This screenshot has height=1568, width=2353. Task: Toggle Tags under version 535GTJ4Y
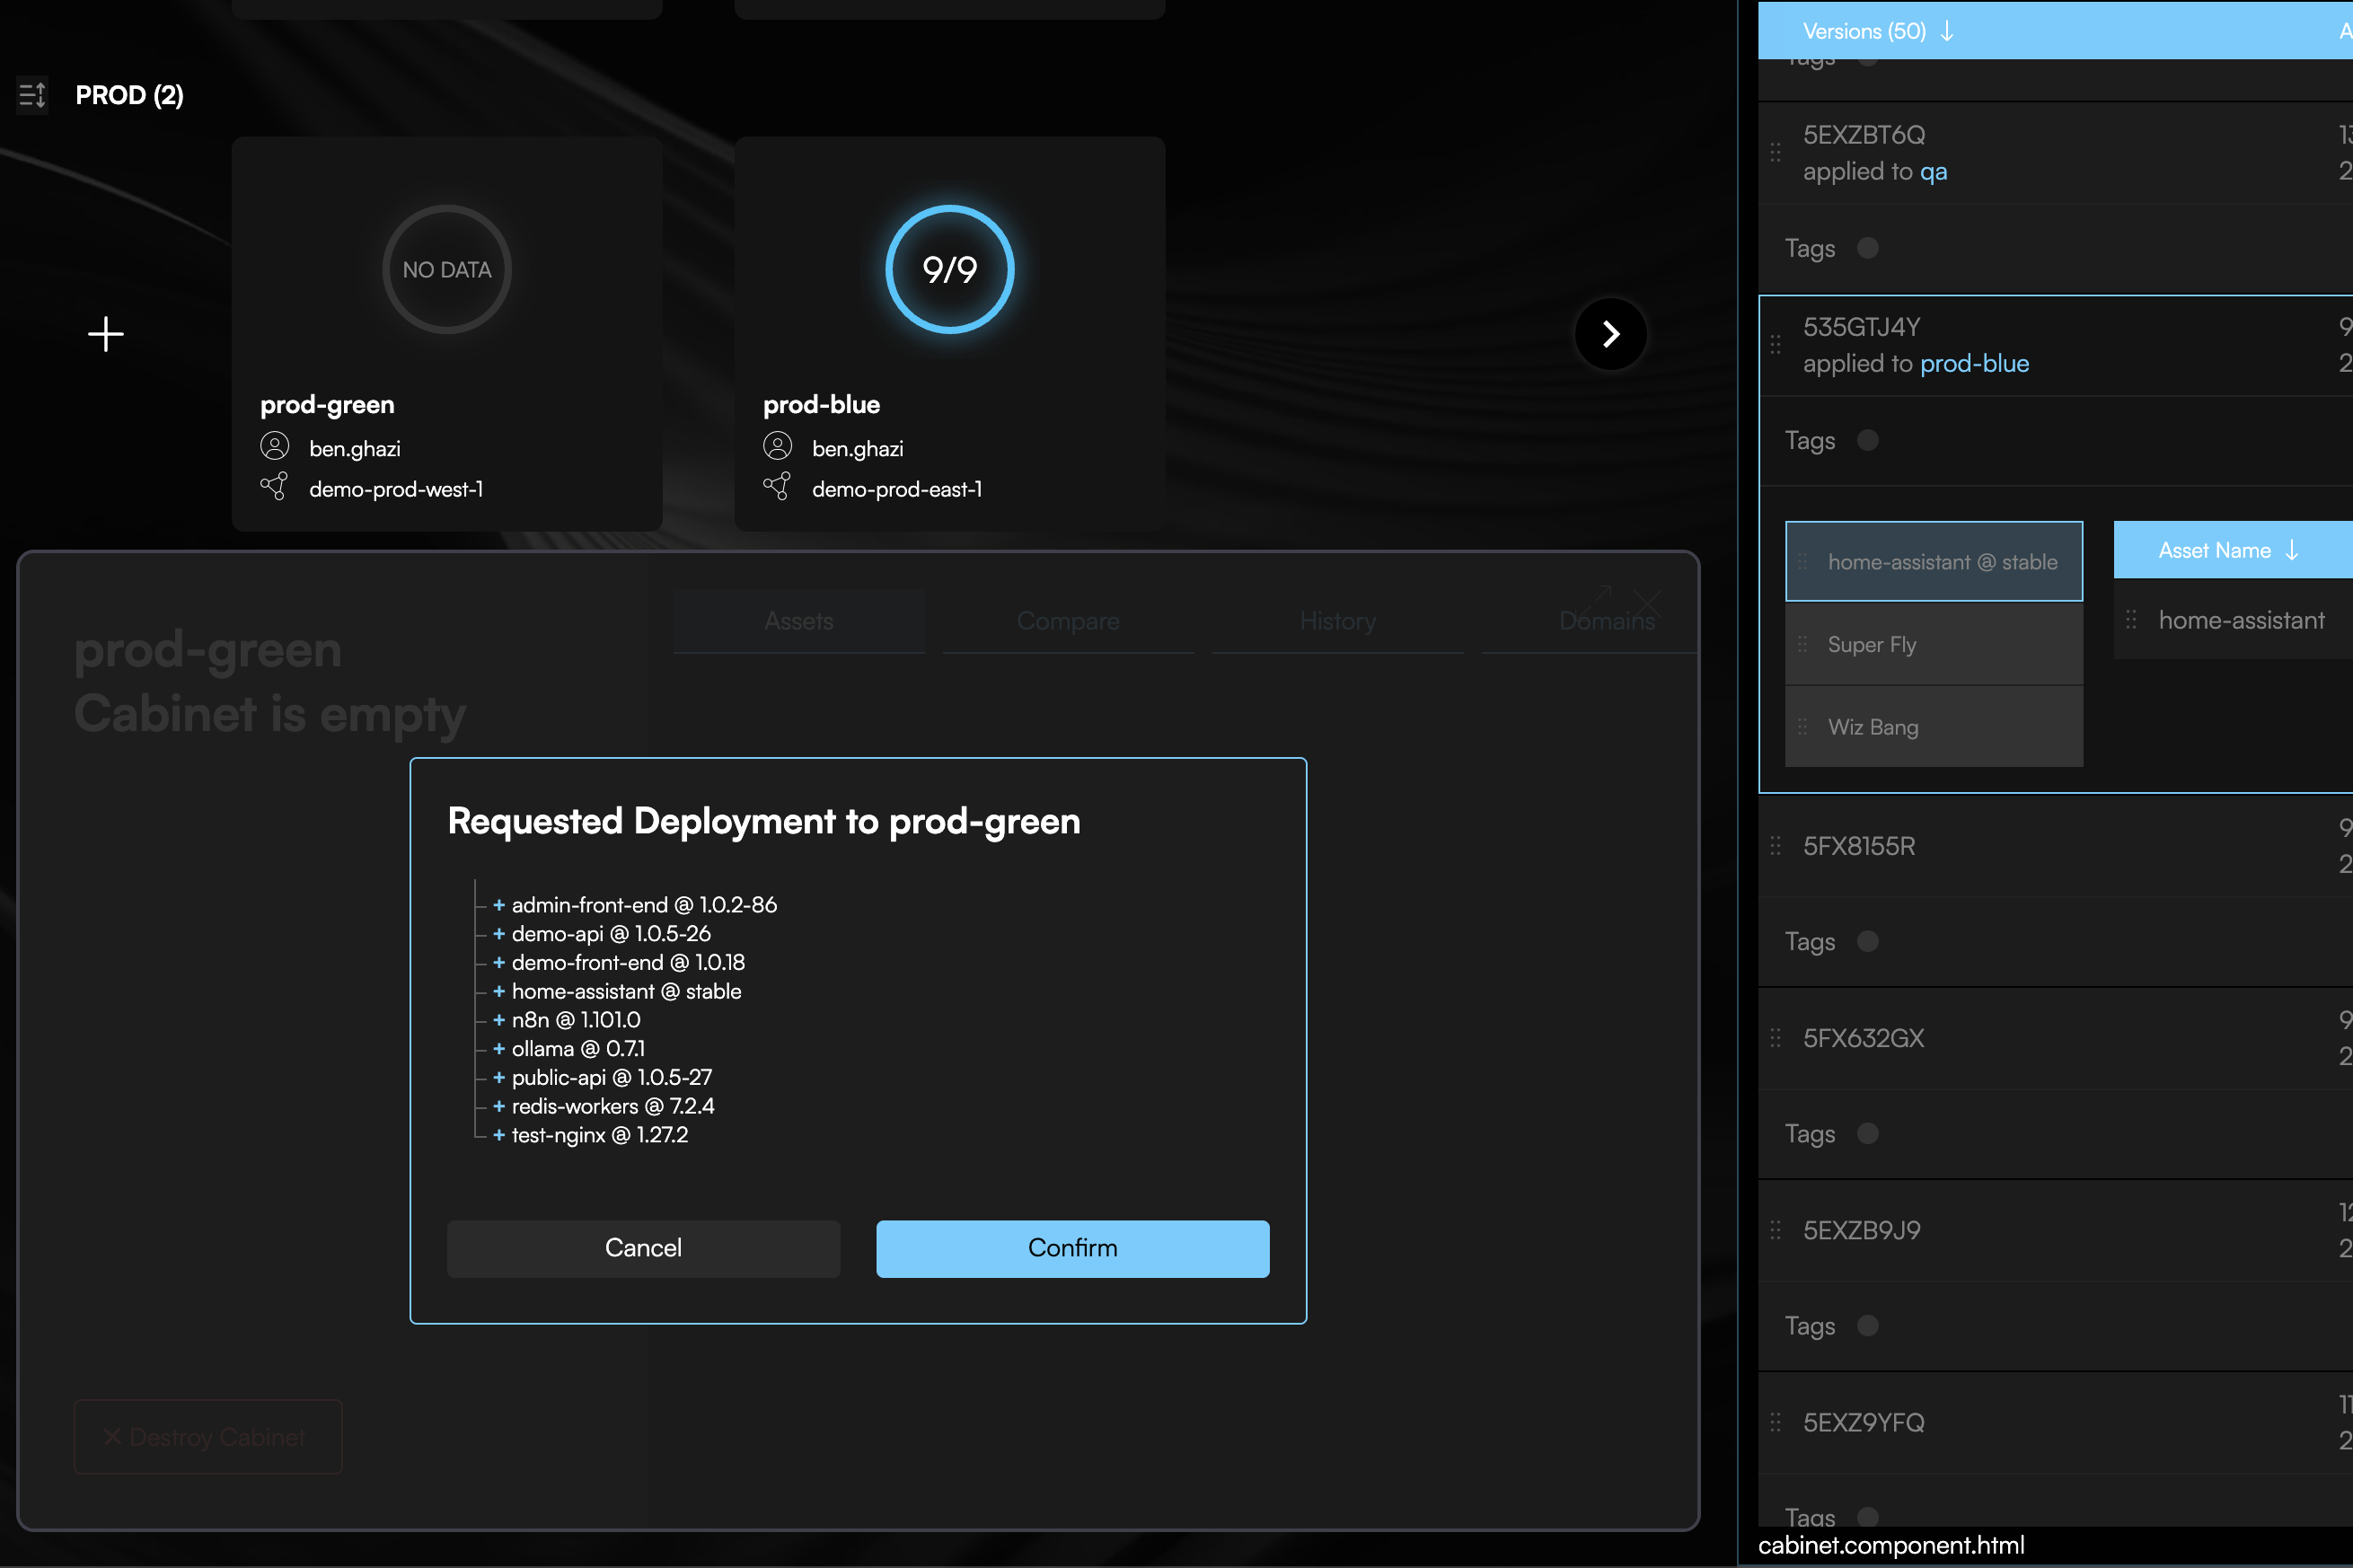1869,440
